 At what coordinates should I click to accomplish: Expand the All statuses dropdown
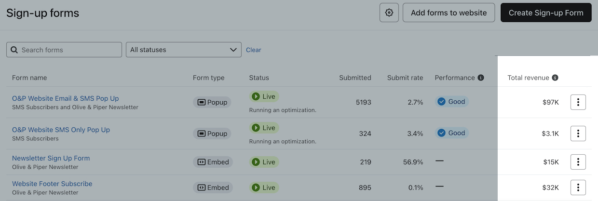point(183,50)
